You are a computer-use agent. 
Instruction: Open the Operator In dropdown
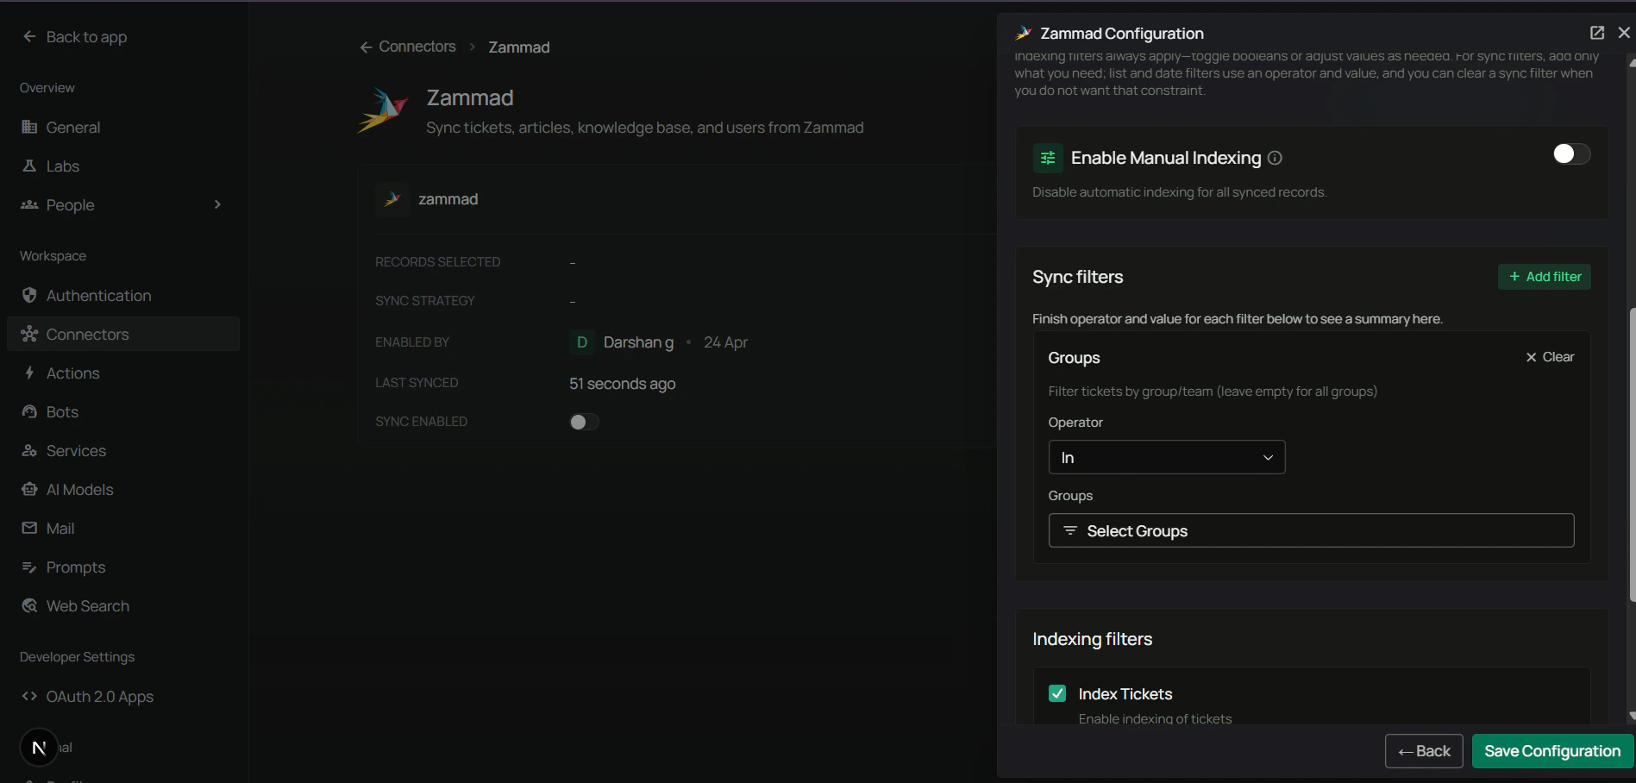click(1167, 457)
